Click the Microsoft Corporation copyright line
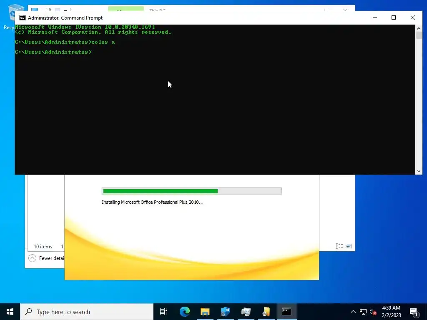Screen dimensions: 427x320 (x=93, y=32)
